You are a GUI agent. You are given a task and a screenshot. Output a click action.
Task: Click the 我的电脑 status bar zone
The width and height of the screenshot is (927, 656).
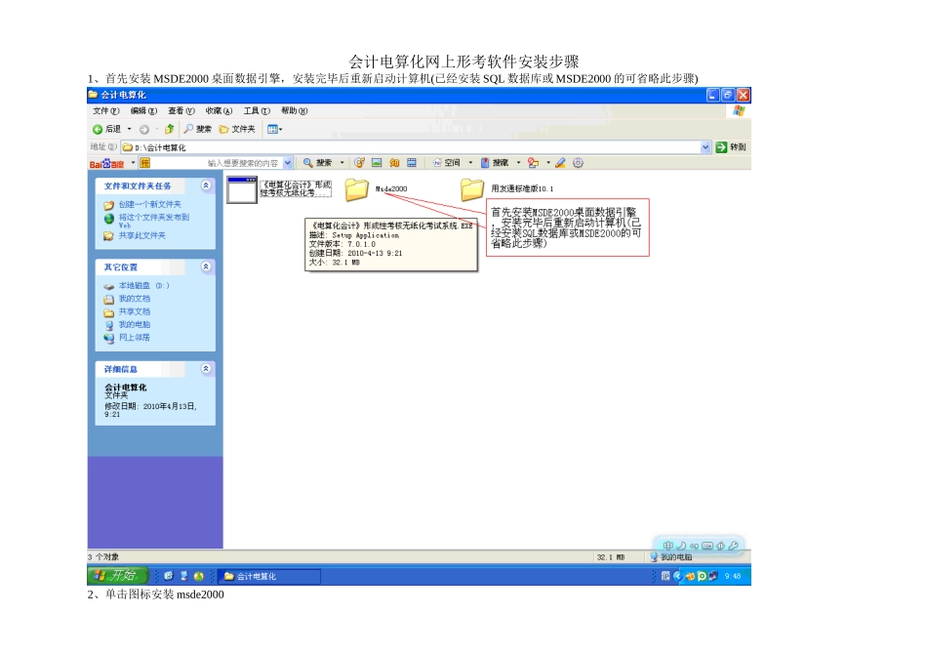(671, 557)
